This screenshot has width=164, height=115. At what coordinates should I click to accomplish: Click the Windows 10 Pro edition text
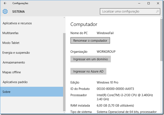coord(108,82)
